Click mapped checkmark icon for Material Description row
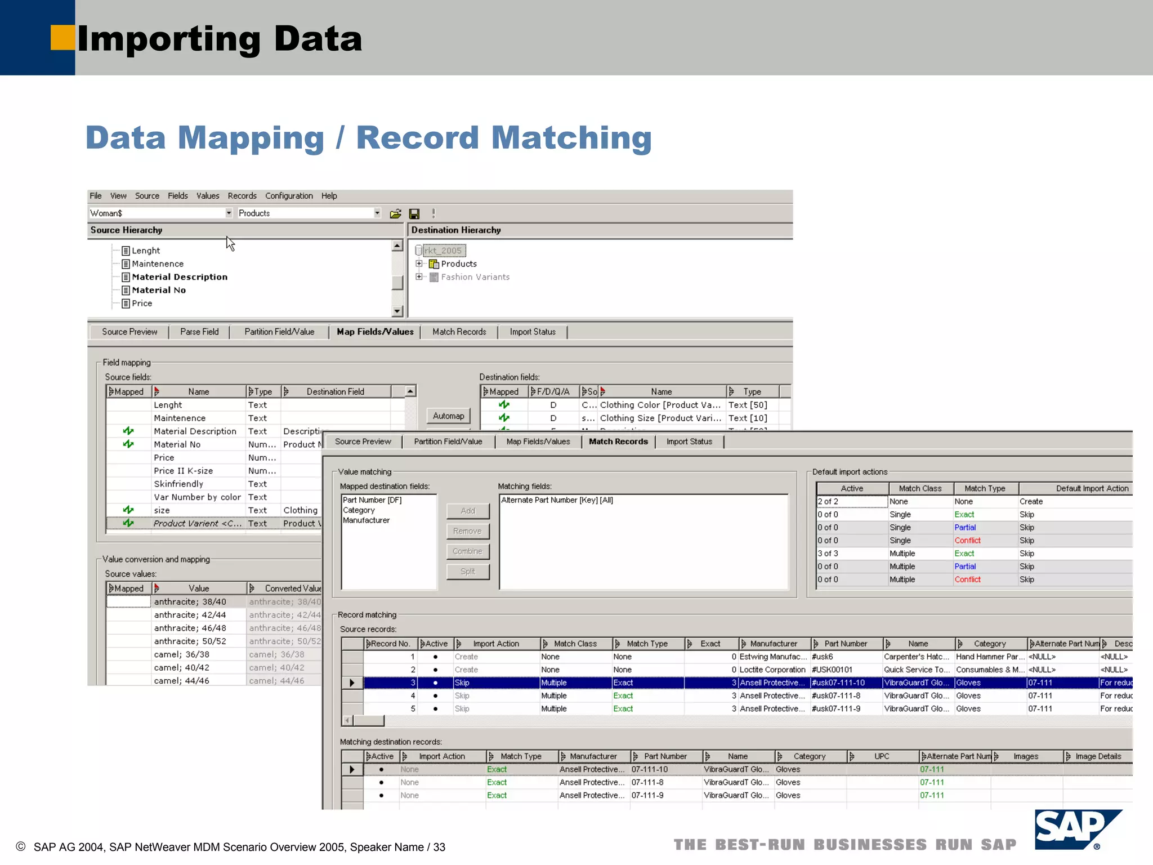Image resolution: width=1153 pixels, height=865 pixels. click(x=128, y=431)
